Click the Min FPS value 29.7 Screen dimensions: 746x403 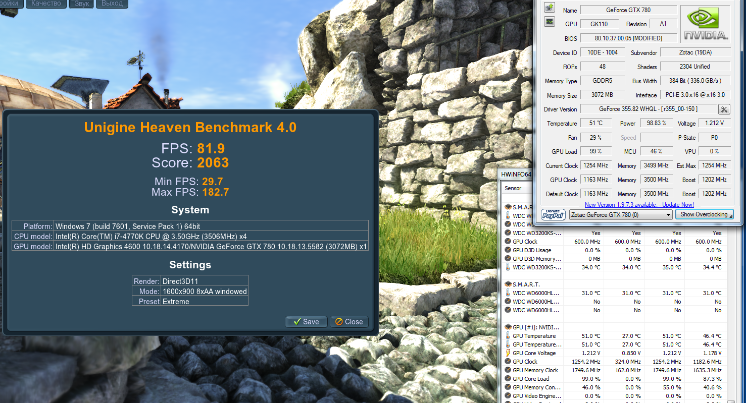(212, 182)
